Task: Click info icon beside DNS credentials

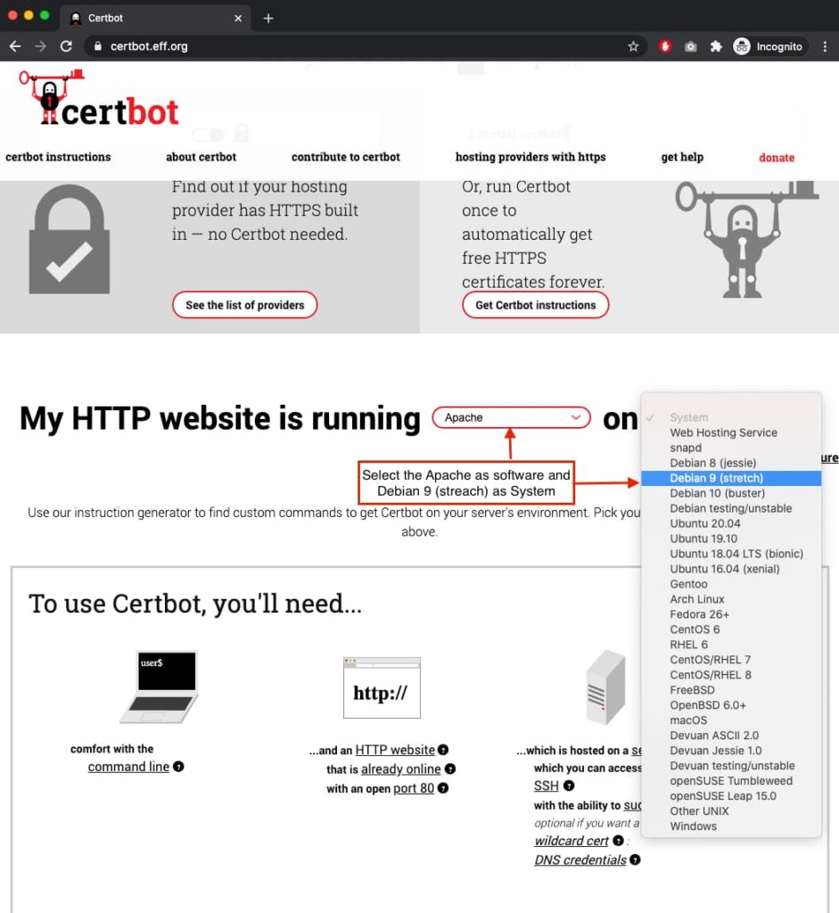Action: [635, 860]
